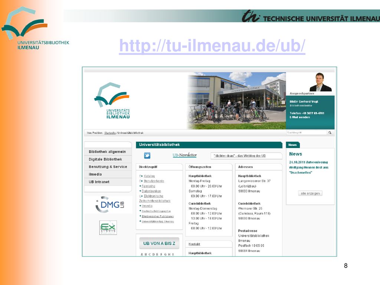Click the TU Ilmenau header logo
380x285 pixels.
[x=311, y=16]
